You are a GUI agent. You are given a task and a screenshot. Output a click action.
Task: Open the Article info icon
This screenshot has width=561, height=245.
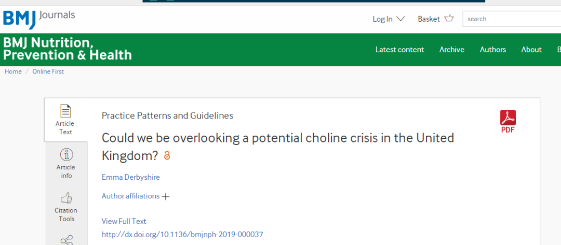[66, 155]
